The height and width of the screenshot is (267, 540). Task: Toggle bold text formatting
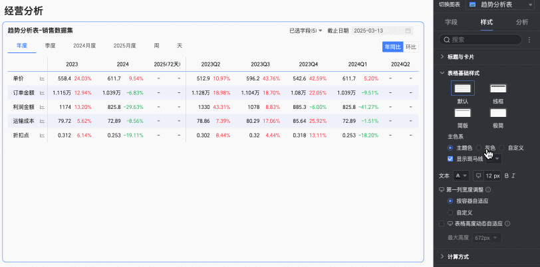pos(507,176)
